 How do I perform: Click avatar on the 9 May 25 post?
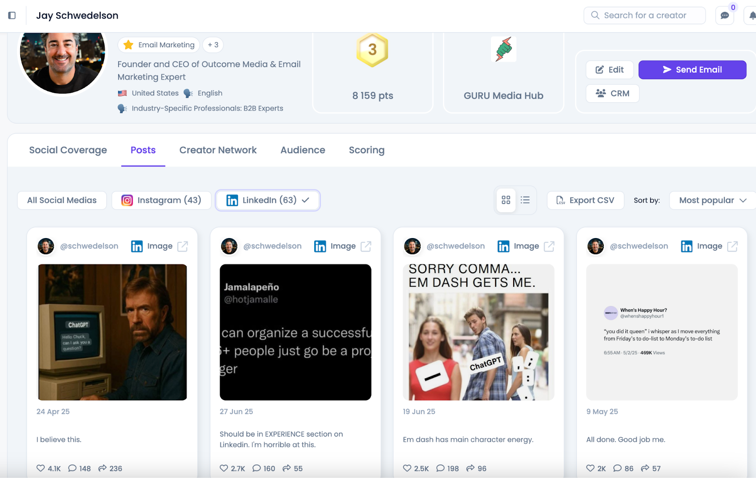[x=596, y=246]
